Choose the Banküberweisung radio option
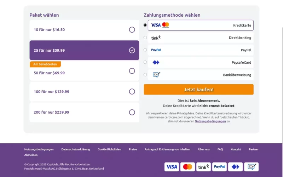The width and height of the screenshot is (283, 177). pyautogui.click(x=145, y=75)
